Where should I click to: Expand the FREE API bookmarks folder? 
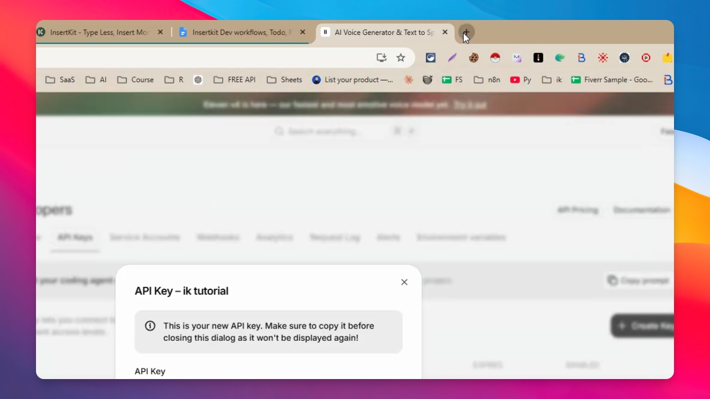click(x=235, y=80)
